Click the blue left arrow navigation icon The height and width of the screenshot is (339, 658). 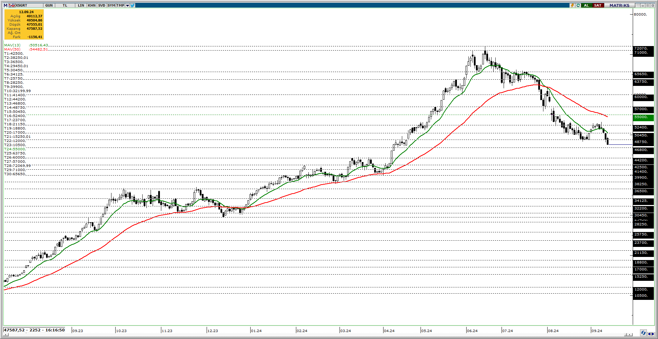tap(649, 334)
